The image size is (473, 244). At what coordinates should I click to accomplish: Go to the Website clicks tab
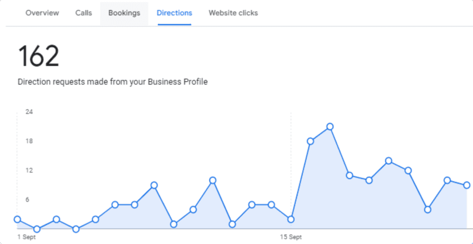point(233,13)
